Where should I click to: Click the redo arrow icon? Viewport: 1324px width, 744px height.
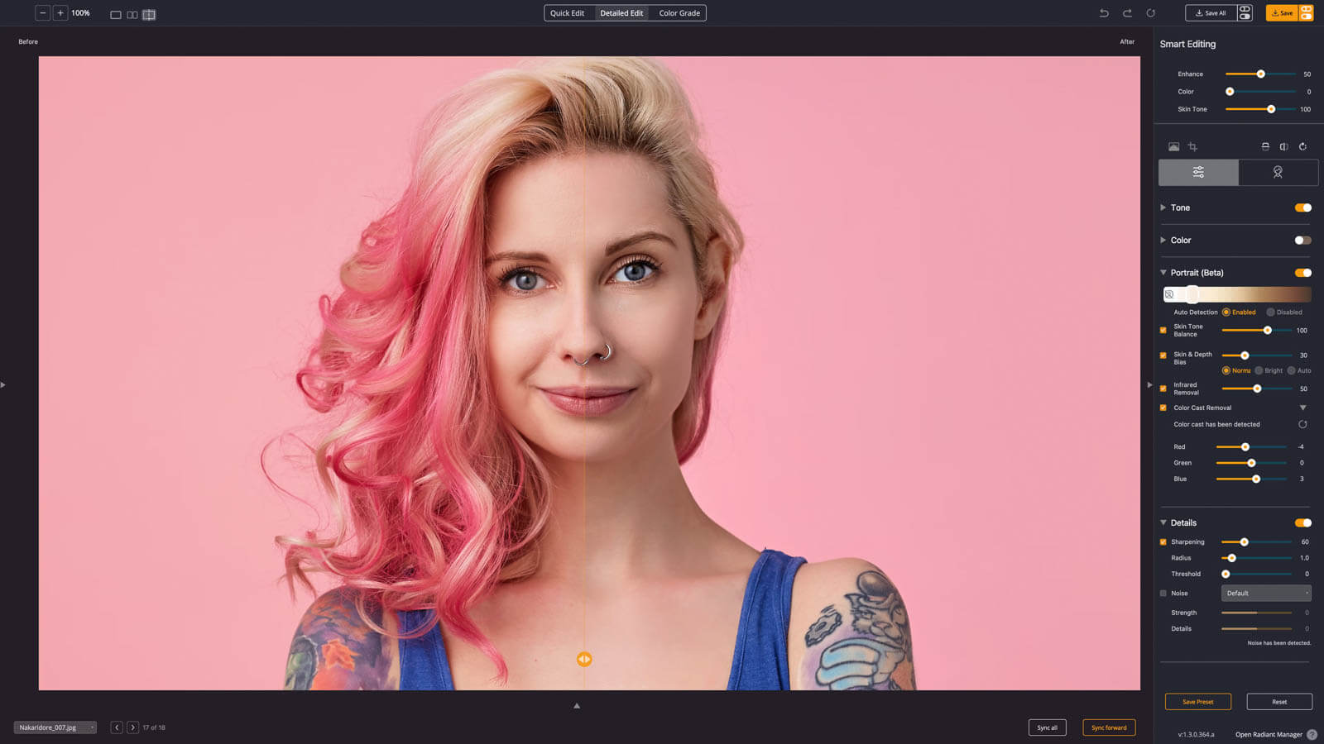point(1127,13)
